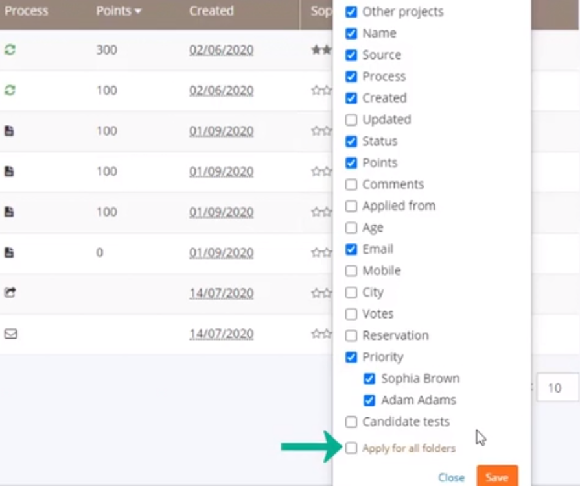Click the envelope process icon

[x=11, y=334]
